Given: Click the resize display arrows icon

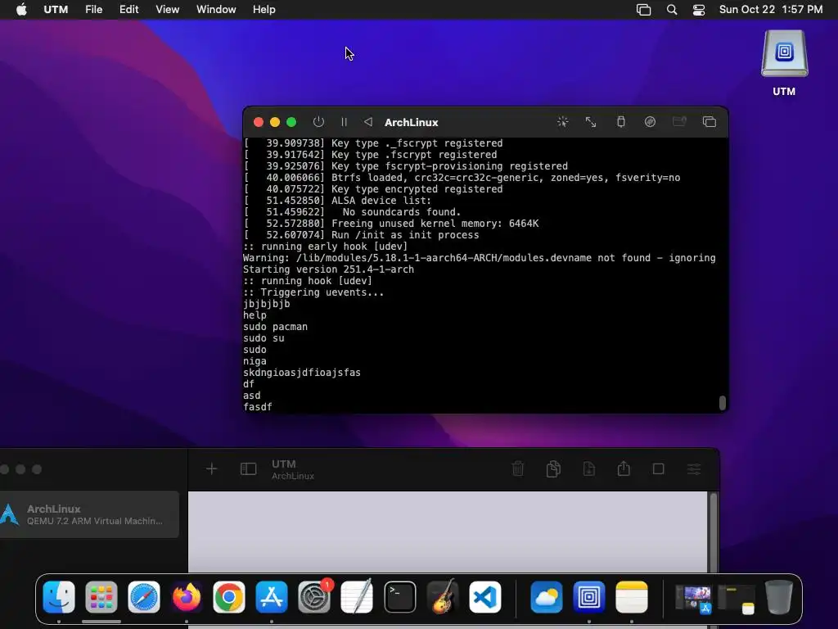Looking at the screenshot, I should click(591, 122).
